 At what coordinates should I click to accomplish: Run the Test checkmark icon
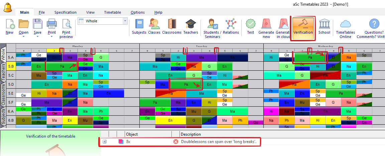(x=251, y=24)
